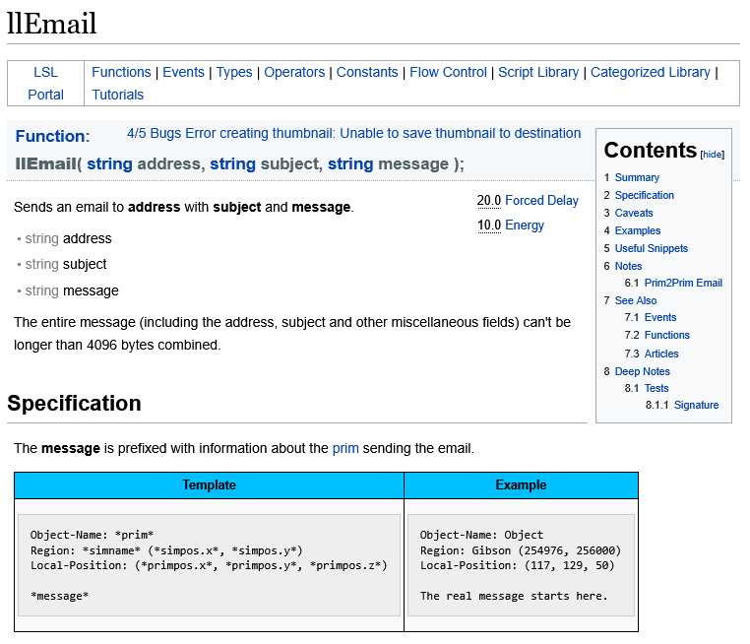Jump to Examples in Contents
The height and width of the screenshot is (644, 750).
coord(637,230)
